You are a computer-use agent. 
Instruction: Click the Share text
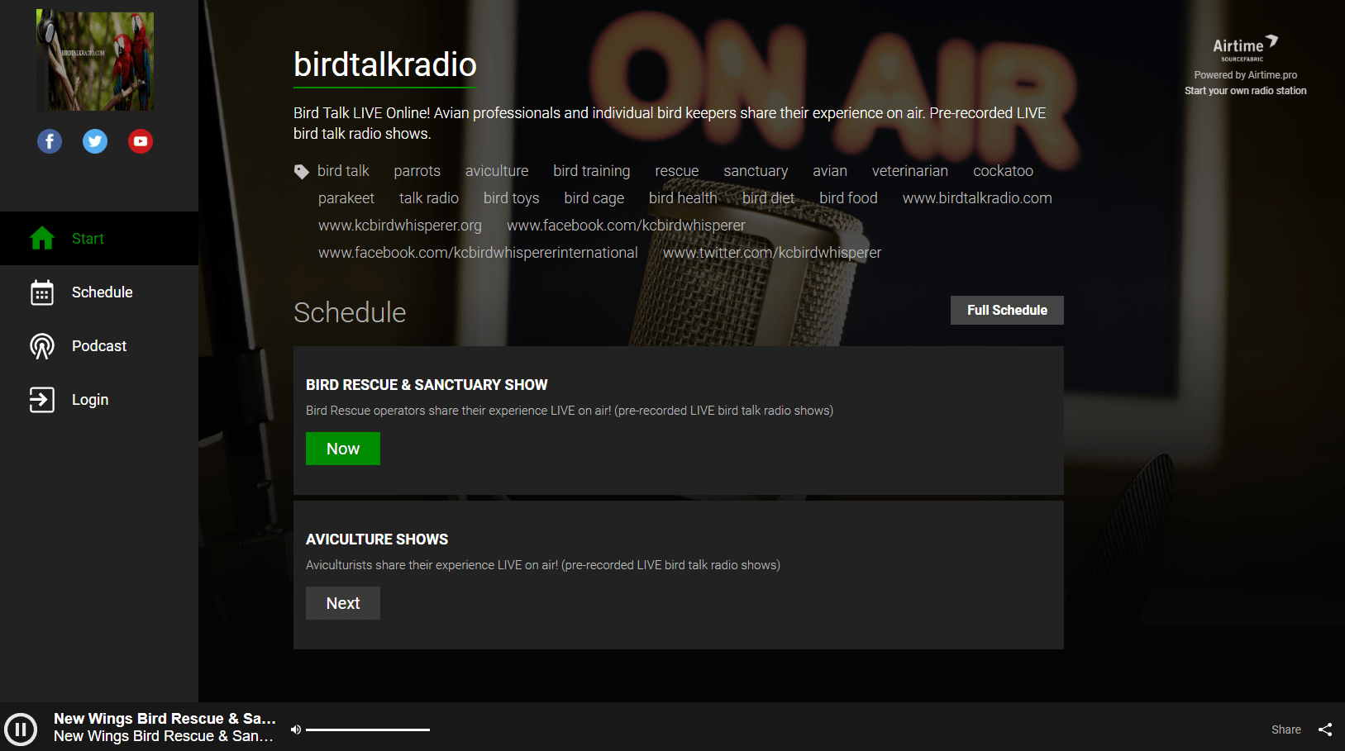click(1285, 730)
